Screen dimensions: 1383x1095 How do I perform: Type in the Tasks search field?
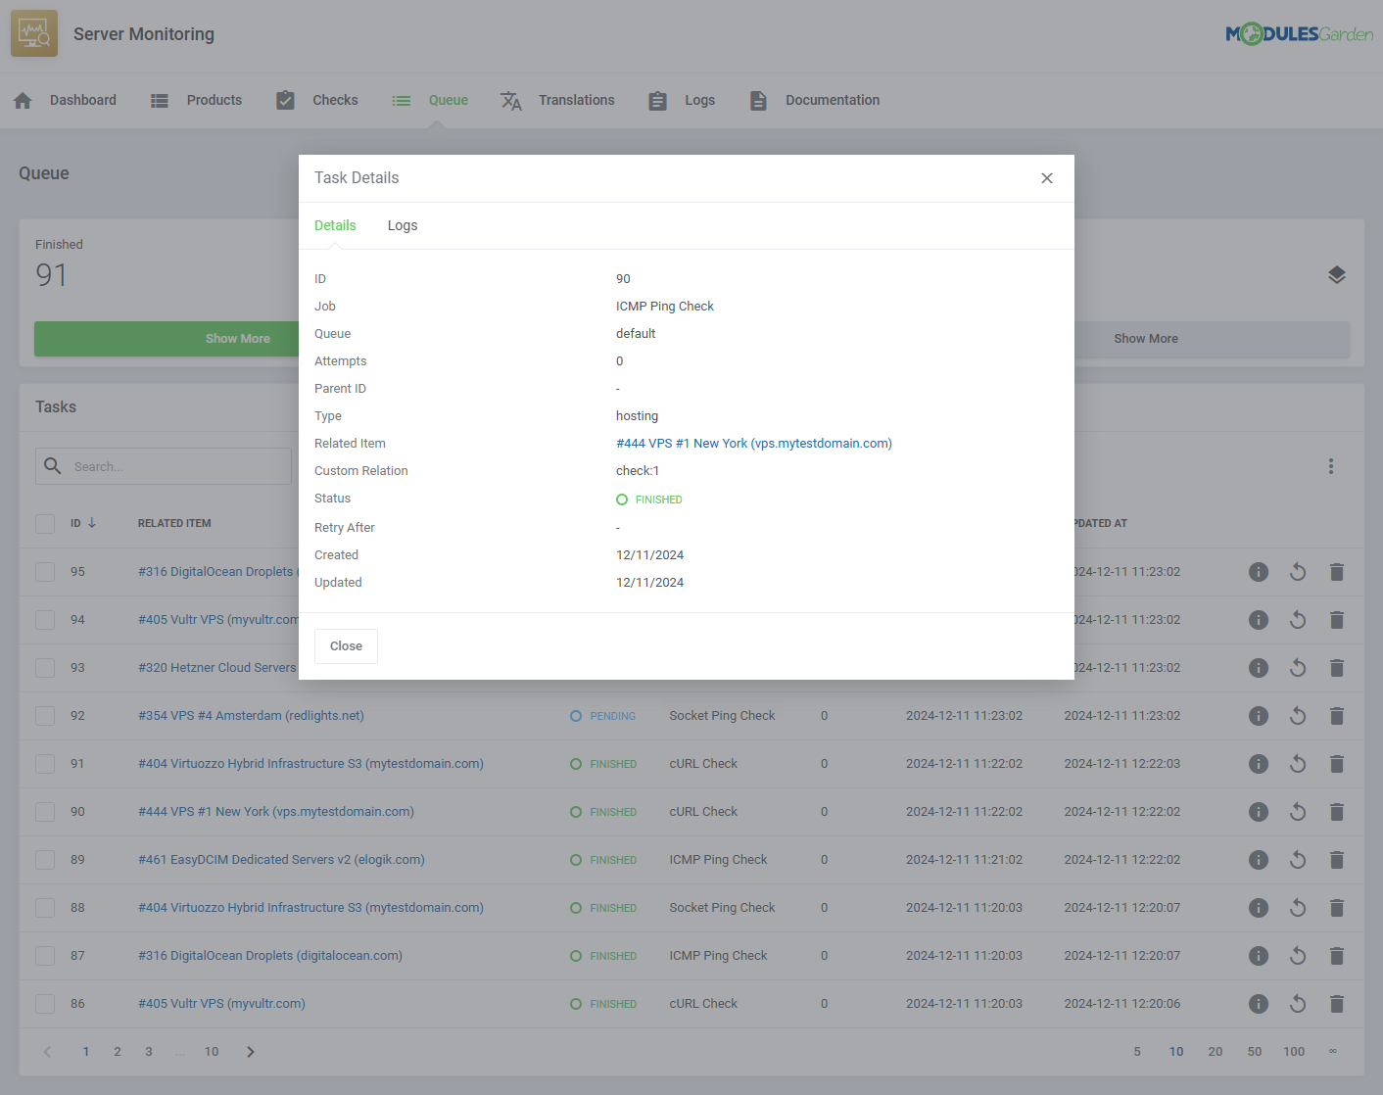coord(164,466)
